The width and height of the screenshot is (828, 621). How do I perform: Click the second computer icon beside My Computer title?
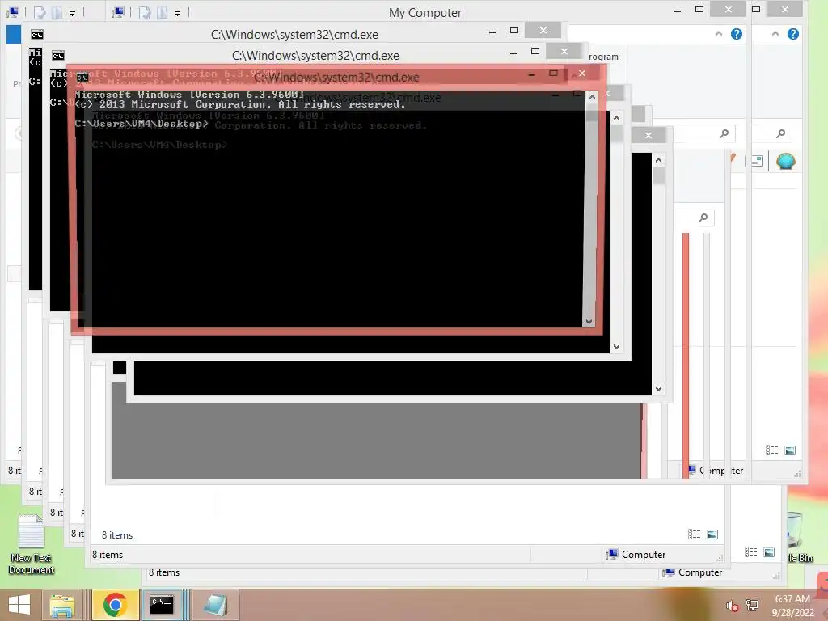(x=118, y=12)
